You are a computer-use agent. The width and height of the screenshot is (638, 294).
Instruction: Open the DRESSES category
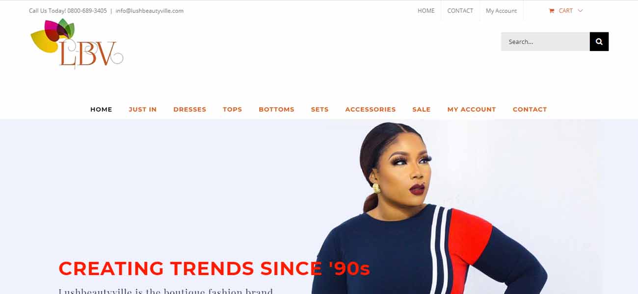[x=190, y=109]
